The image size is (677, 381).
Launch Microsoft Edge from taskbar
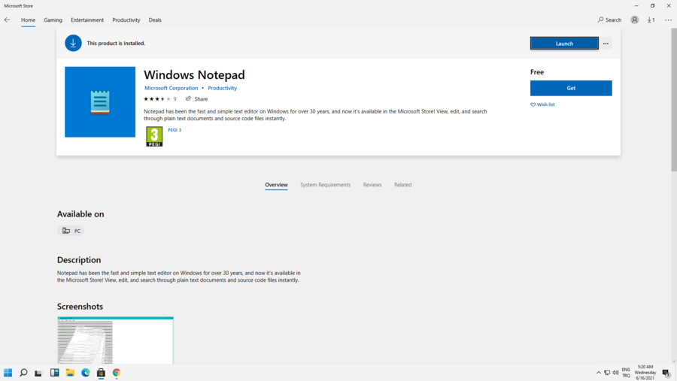click(86, 373)
